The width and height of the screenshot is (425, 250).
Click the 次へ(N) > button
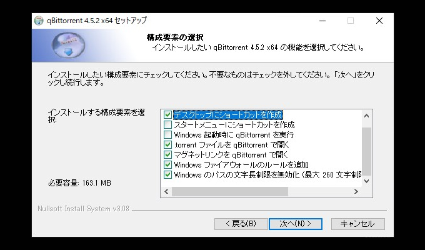(296, 224)
